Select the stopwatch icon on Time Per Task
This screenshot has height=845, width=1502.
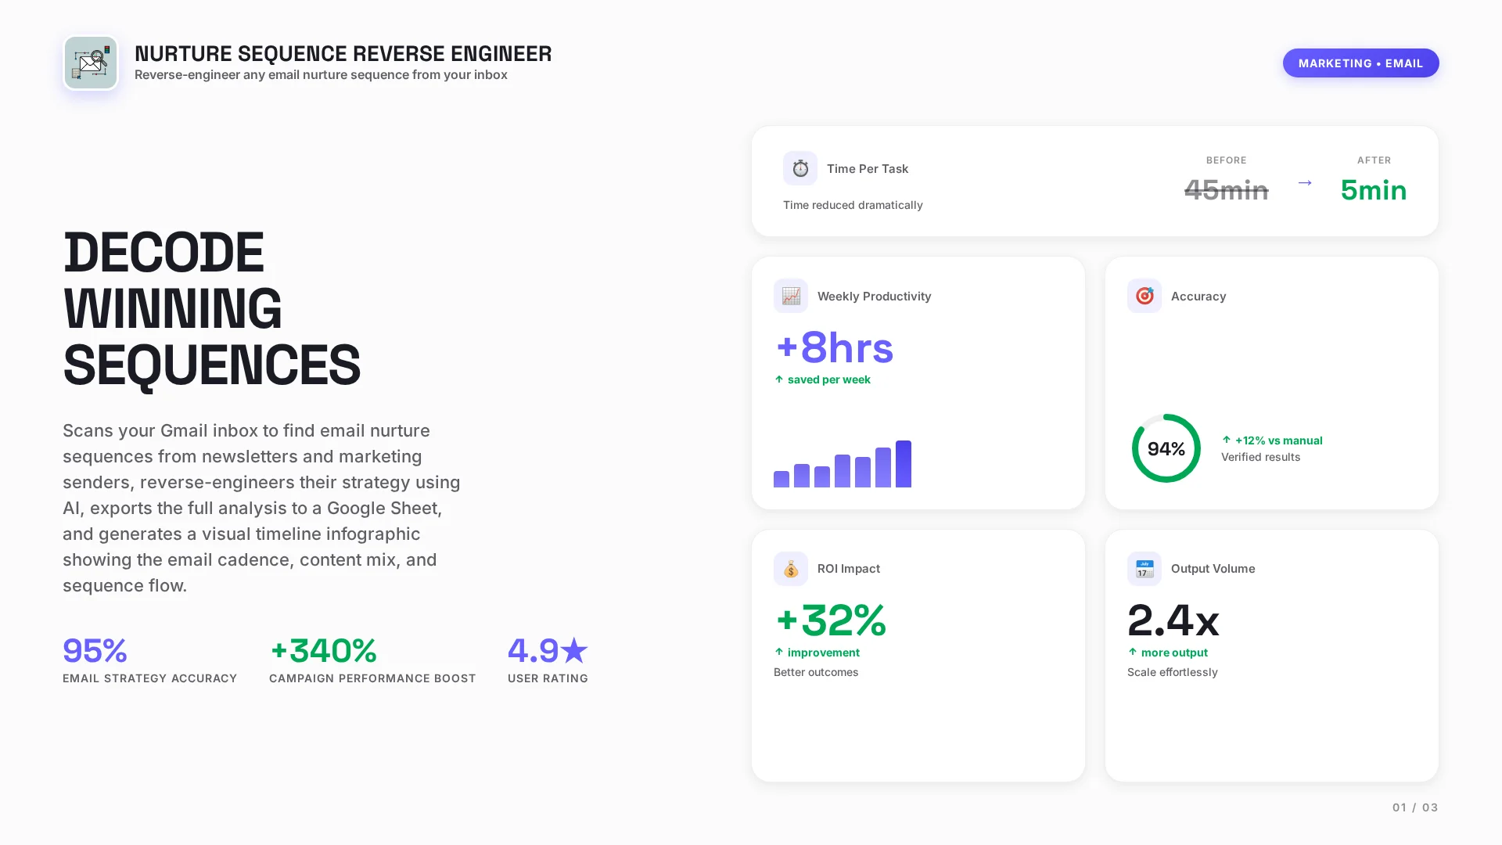pyautogui.click(x=800, y=167)
